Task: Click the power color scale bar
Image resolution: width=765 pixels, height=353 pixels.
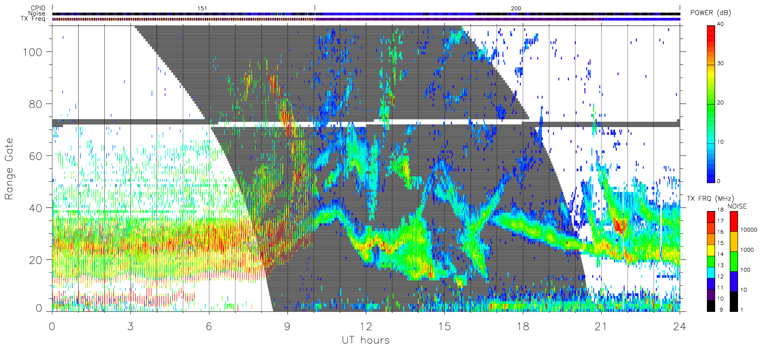Action: [x=711, y=104]
